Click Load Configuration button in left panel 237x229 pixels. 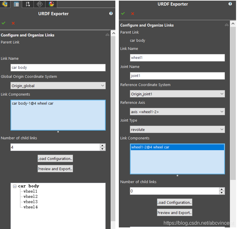55,158
